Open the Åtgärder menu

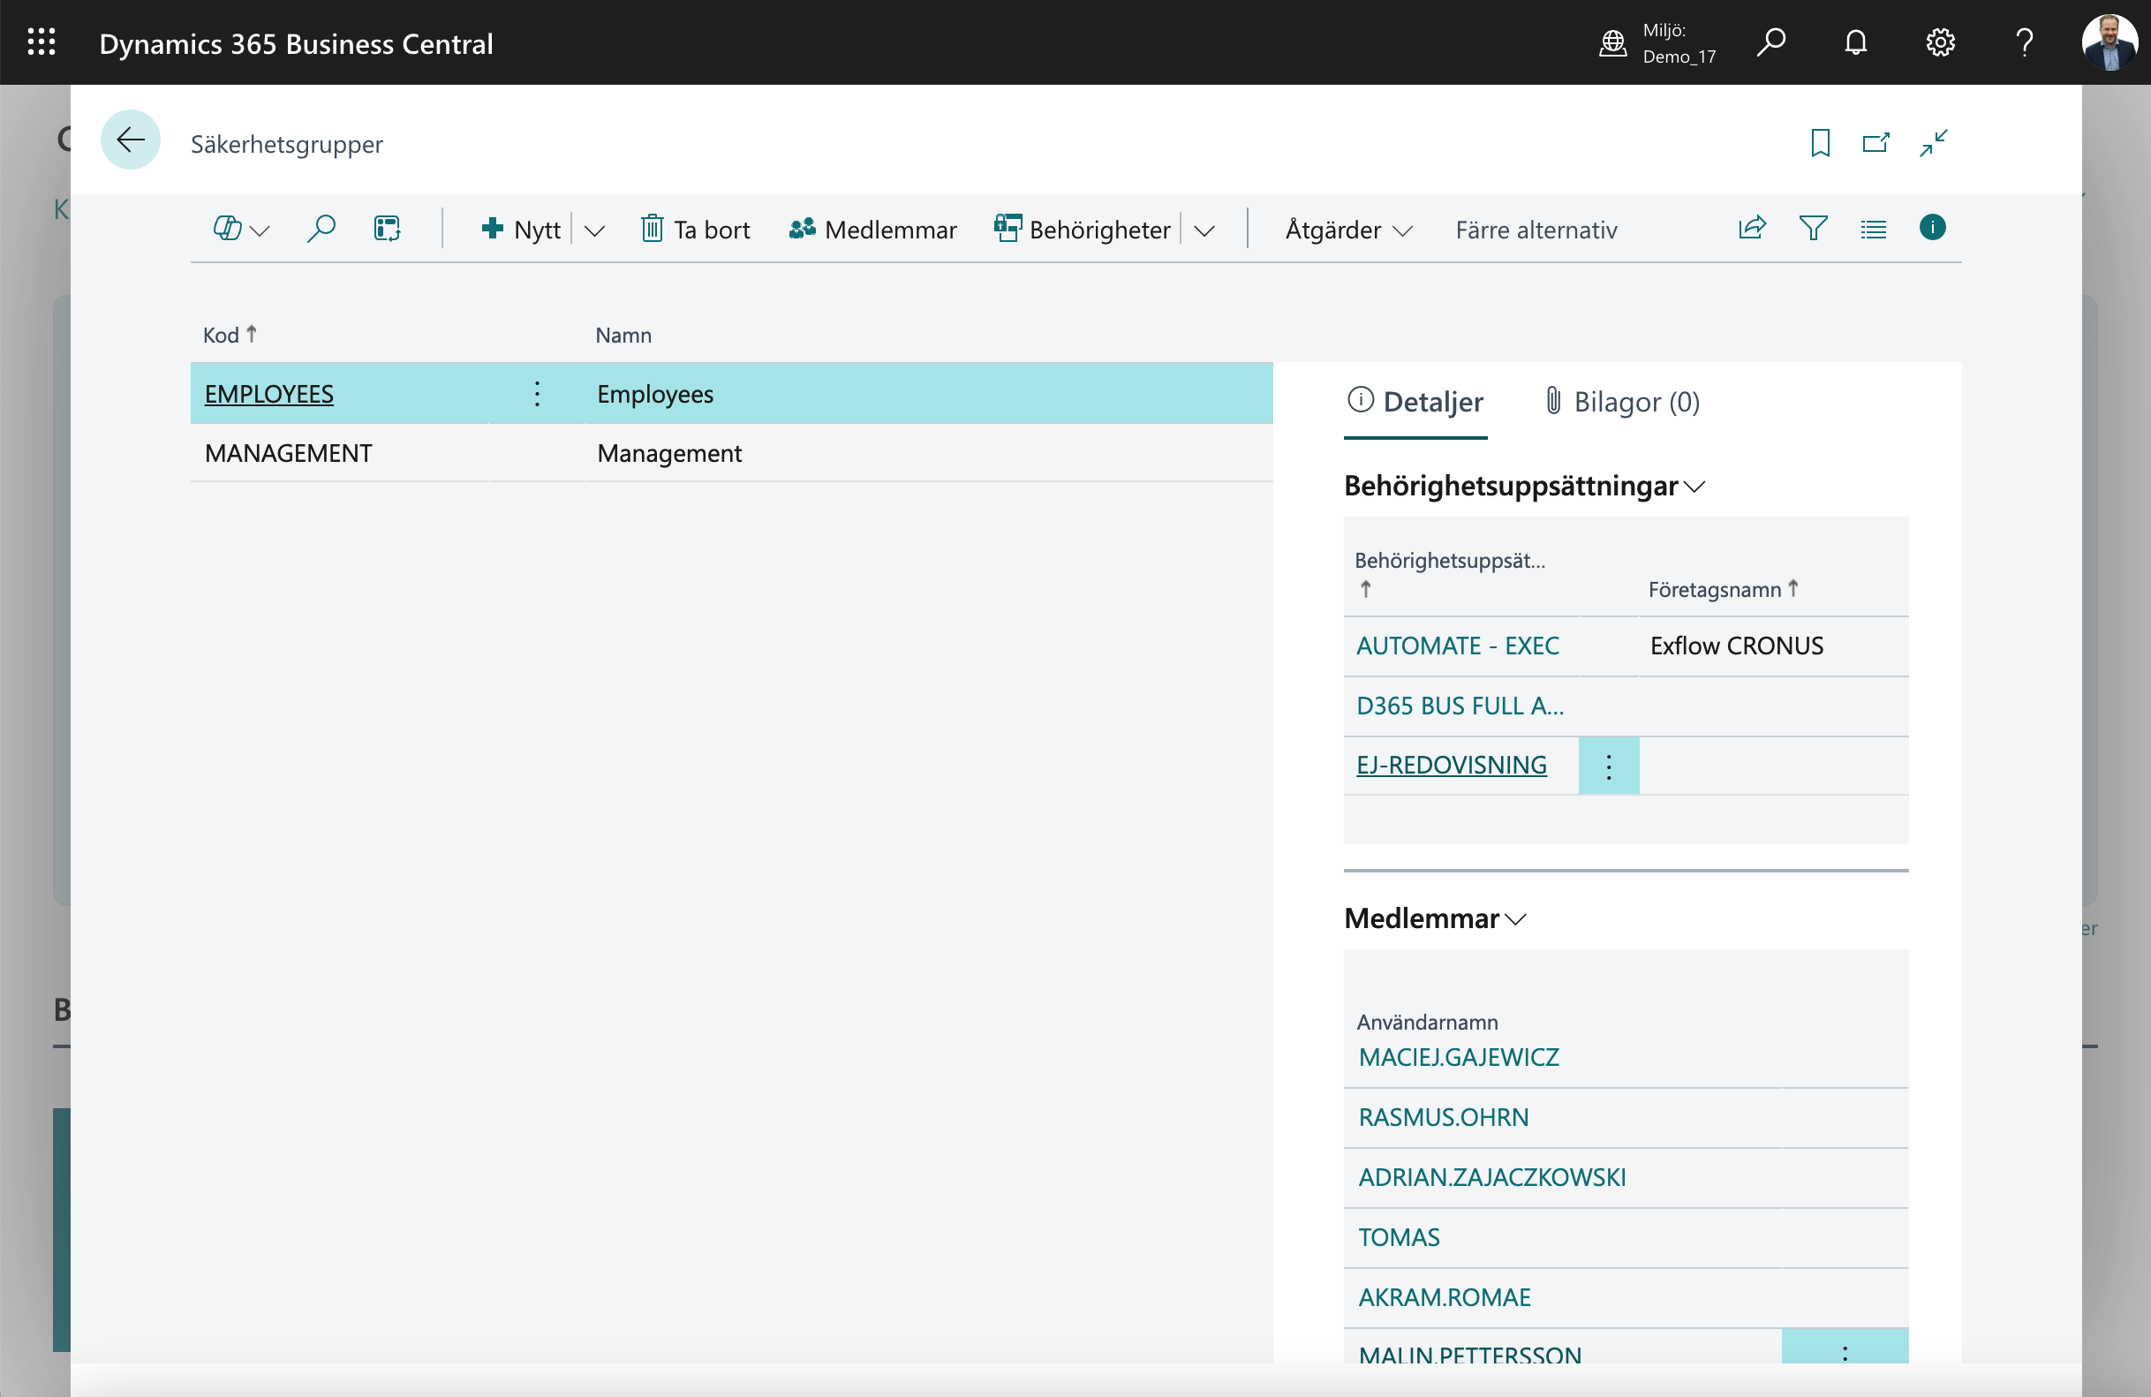1348,230
